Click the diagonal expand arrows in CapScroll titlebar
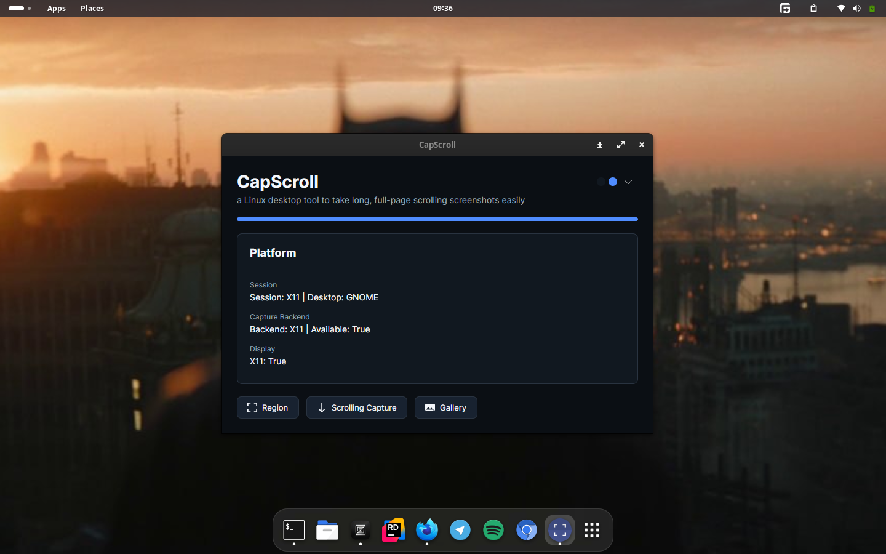The width and height of the screenshot is (886, 554). pyautogui.click(x=621, y=145)
